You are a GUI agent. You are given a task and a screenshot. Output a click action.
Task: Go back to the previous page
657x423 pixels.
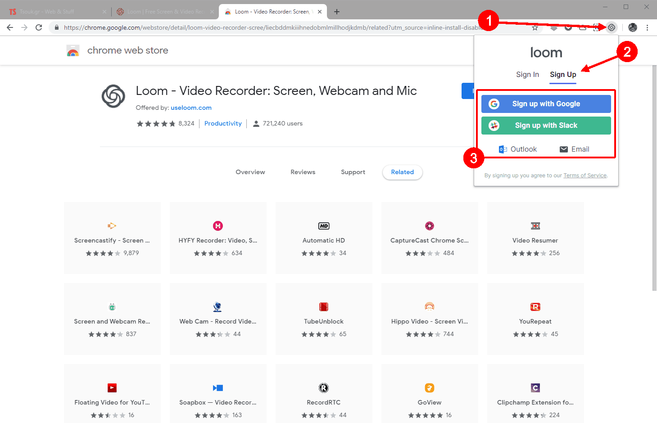click(10, 27)
